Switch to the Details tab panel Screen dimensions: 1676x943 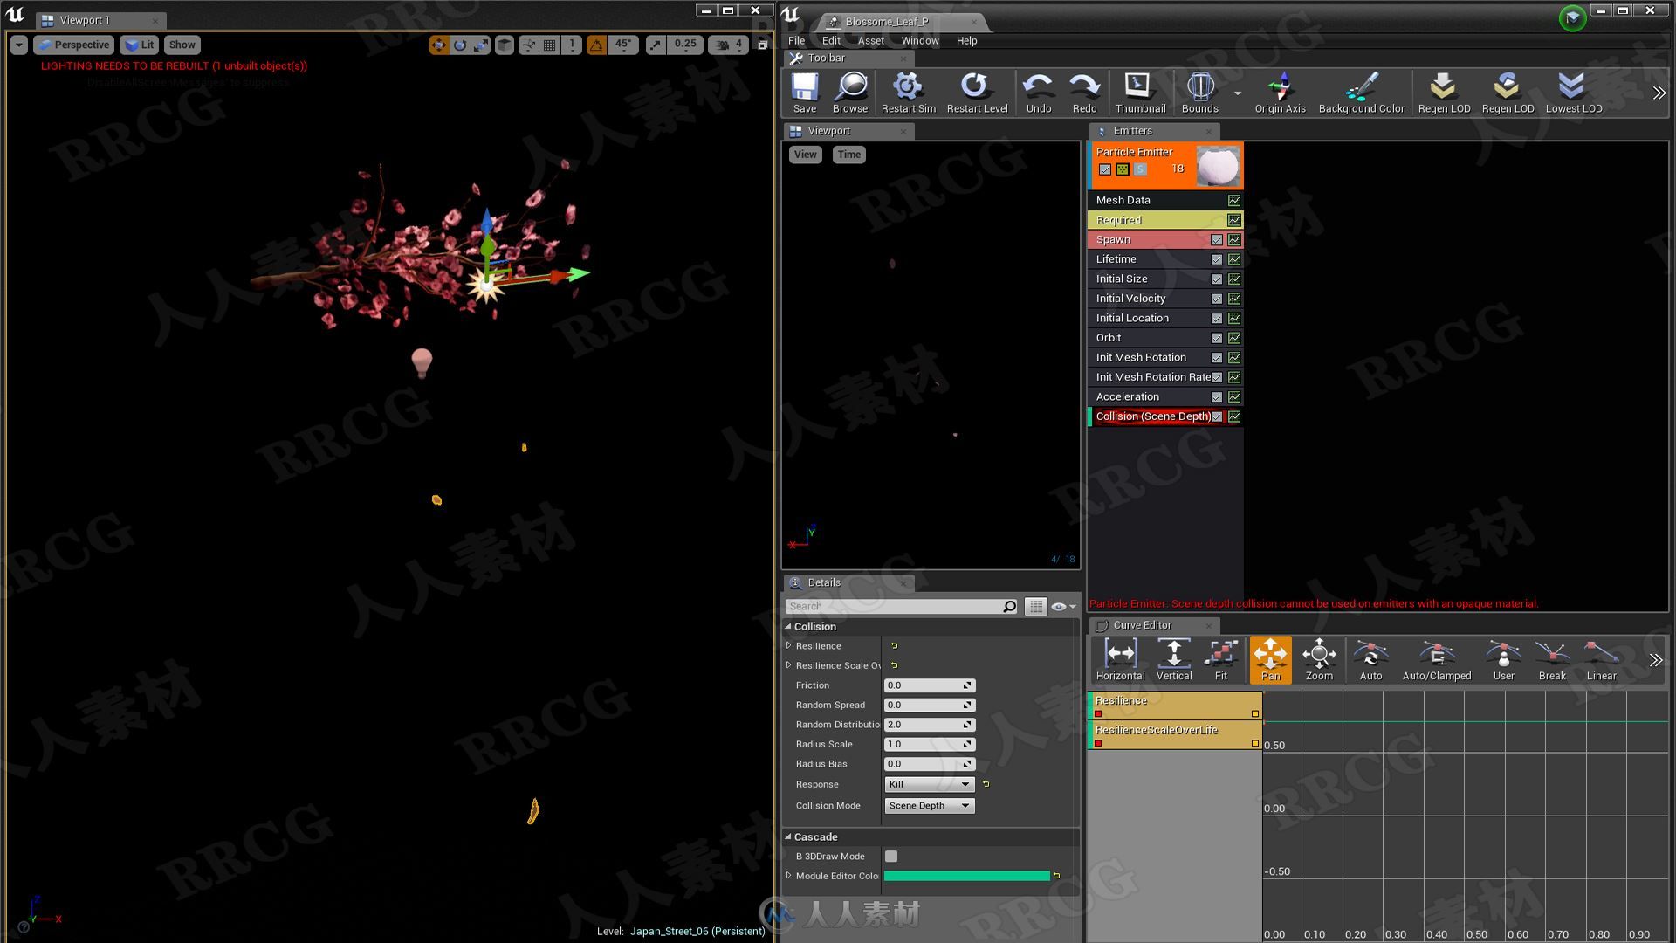click(x=824, y=582)
